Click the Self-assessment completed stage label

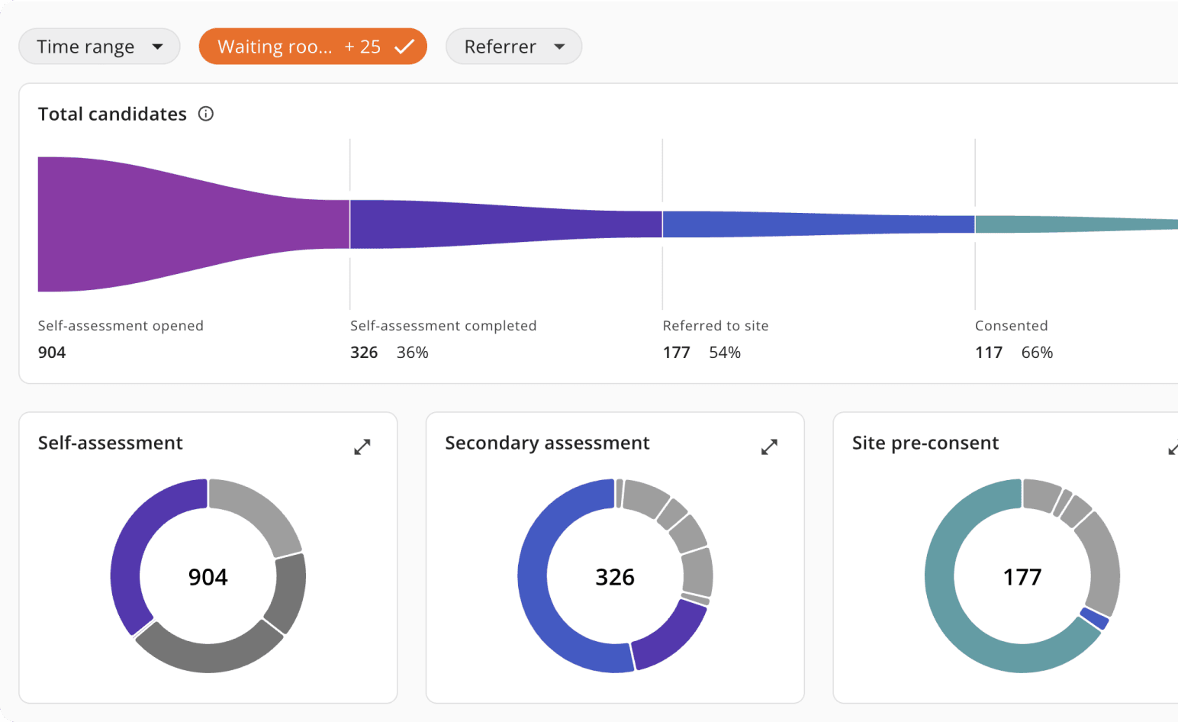443,326
